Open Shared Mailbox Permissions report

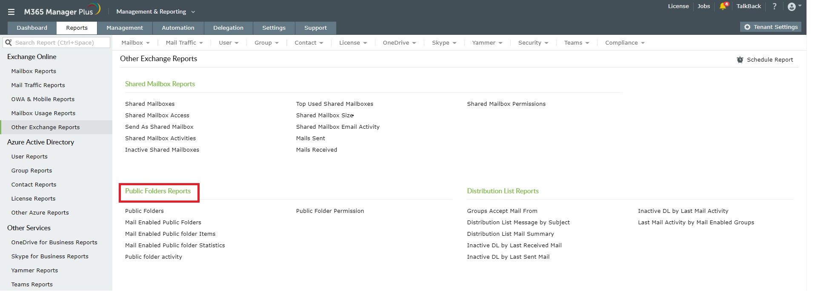[x=506, y=104]
